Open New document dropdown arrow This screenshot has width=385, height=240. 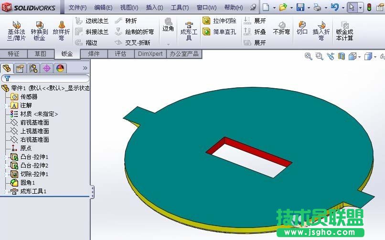[274, 8]
